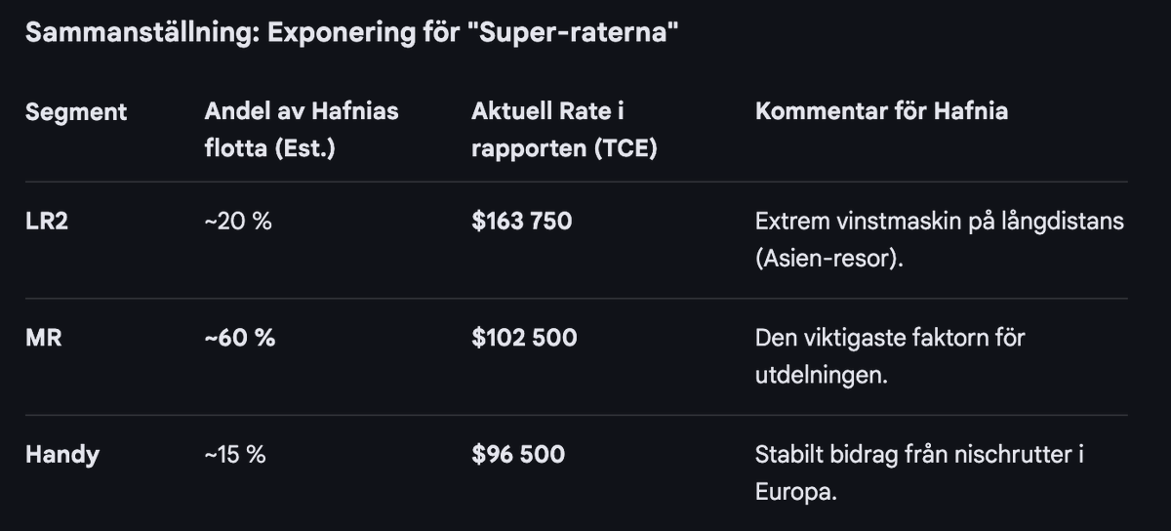Click the table heading about Super-raterna

[x=352, y=32]
